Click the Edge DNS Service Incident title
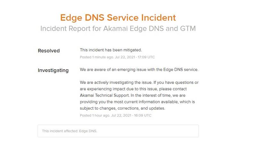This screenshot has height=148, width=256. pyautogui.click(x=118, y=18)
